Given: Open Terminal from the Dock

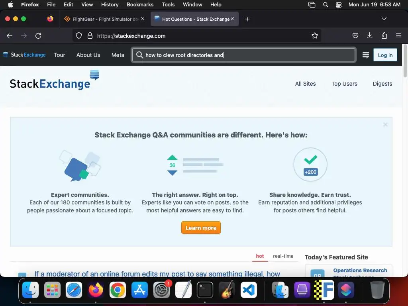Looking at the screenshot, I should (205, 290).
